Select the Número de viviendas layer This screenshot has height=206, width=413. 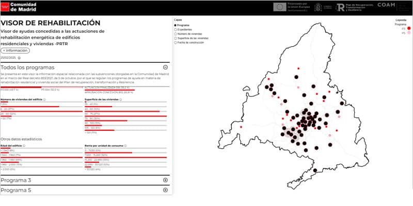pos(176,34)
